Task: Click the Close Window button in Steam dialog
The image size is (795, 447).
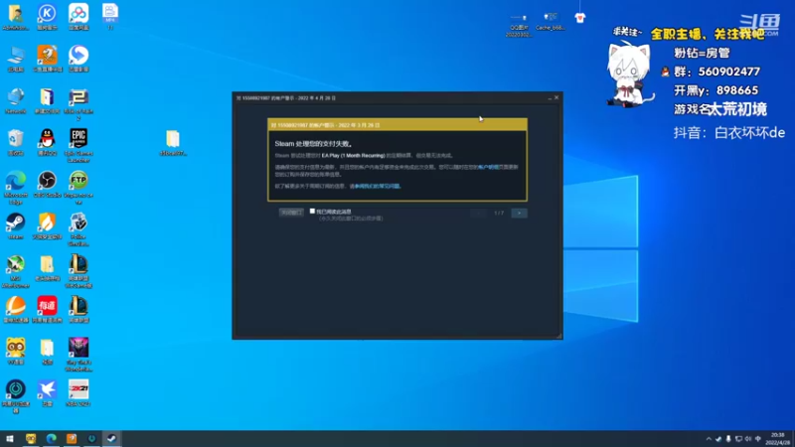Action: click(291, 213)
